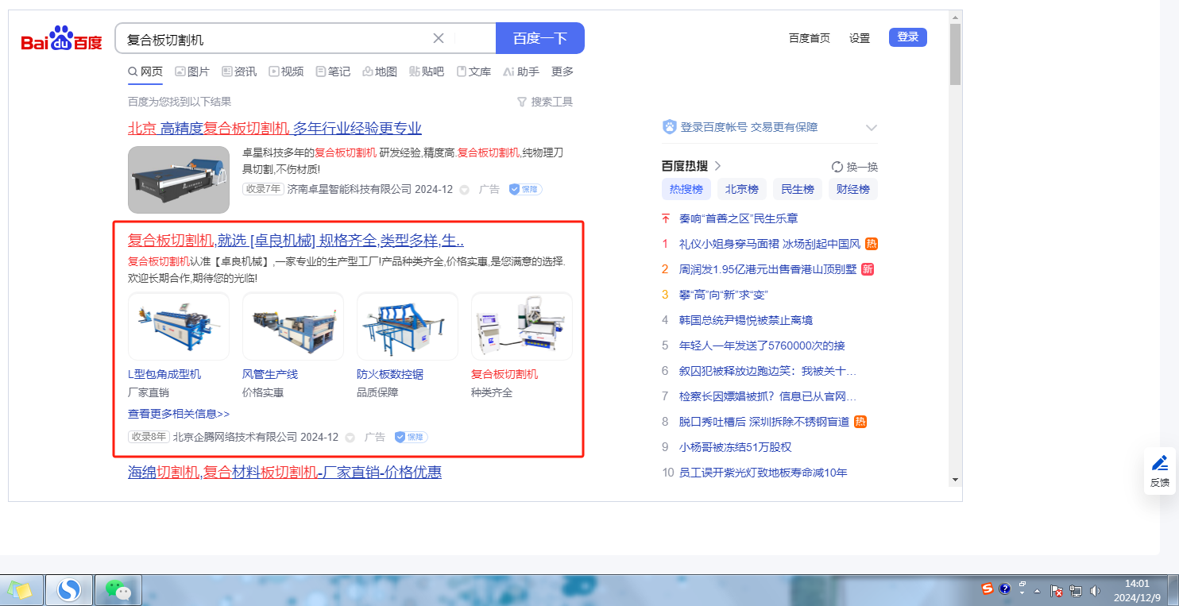Image resolution: width=1179 pixels, height=606 pixels.
Task: Open the 百度热搜 heading arrow
Action: pyautogui.click(x=717, y=166)
